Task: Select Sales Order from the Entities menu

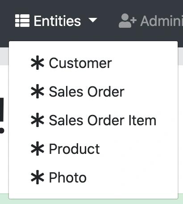Action: click(x=93, y=92)
